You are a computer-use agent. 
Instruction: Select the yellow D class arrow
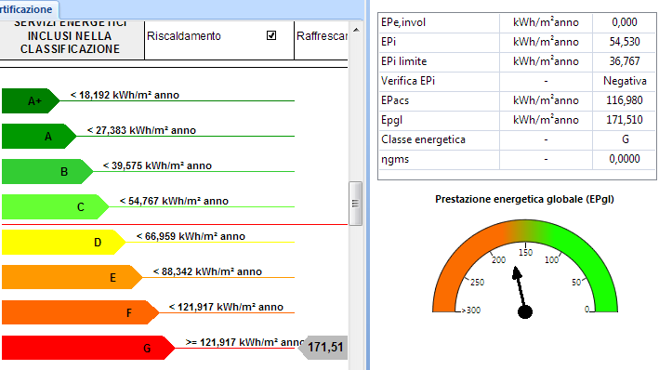[x=64, y=243]
